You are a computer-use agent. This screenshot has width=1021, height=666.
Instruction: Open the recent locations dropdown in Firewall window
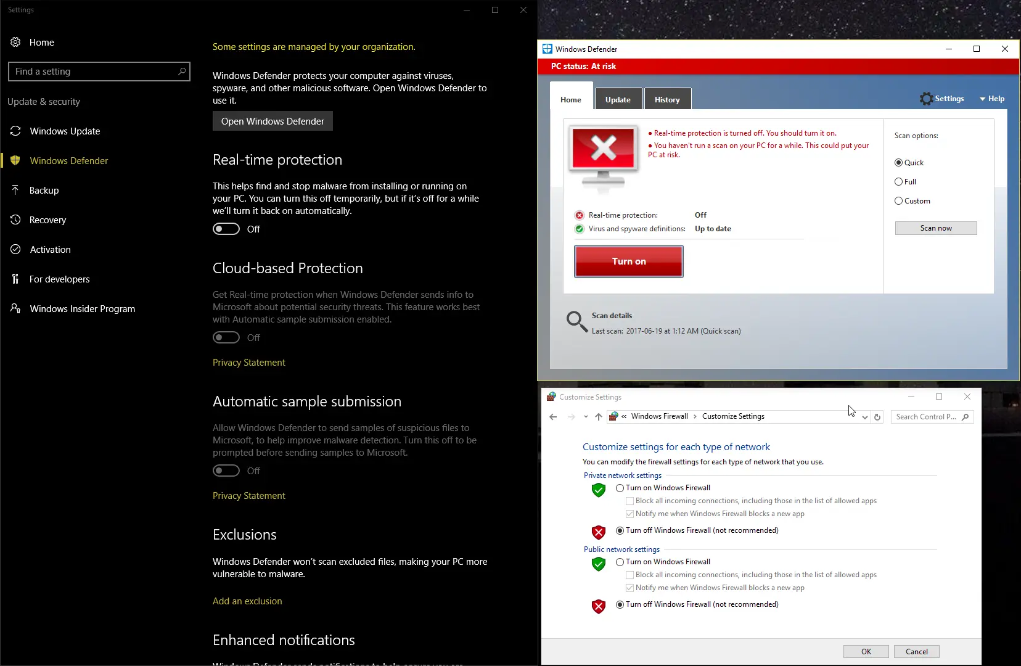586,417
